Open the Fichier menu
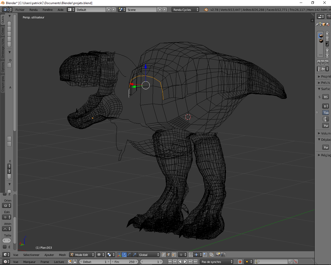The width and height of the screenshot is (331, 265). [x=20, y=10]
